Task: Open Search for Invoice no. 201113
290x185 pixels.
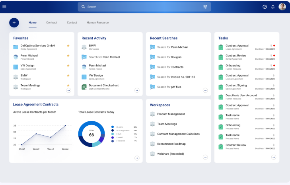Action: (176, 77)
